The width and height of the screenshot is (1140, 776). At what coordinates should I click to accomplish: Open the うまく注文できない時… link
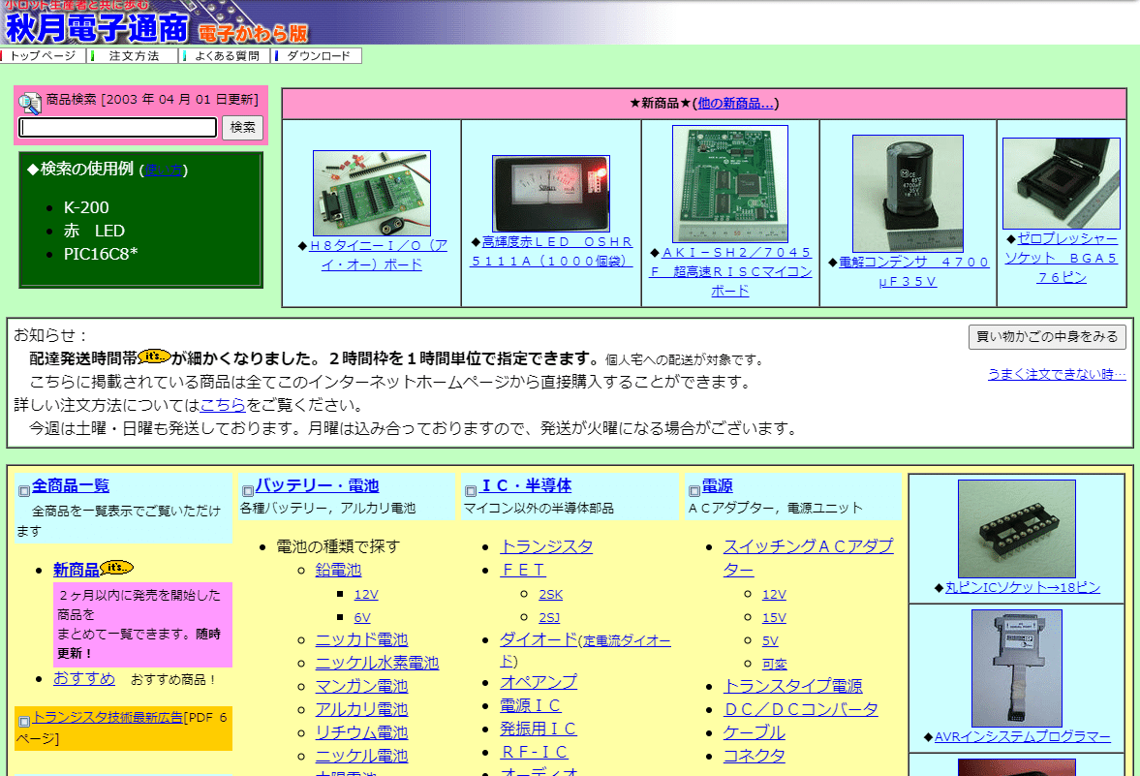(1057, 374)
